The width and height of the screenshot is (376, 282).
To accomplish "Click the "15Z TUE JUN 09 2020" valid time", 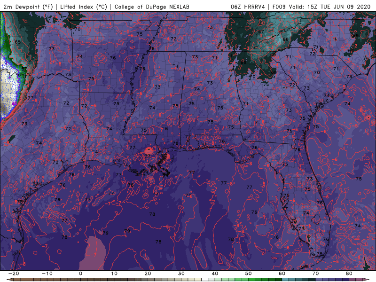I will coord(338,7).
